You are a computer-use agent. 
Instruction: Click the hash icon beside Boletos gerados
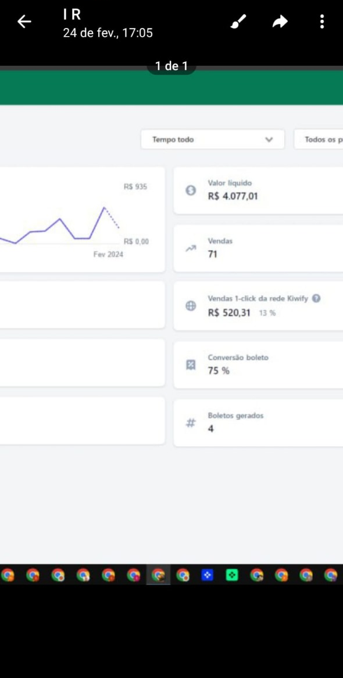pos(190,423)
